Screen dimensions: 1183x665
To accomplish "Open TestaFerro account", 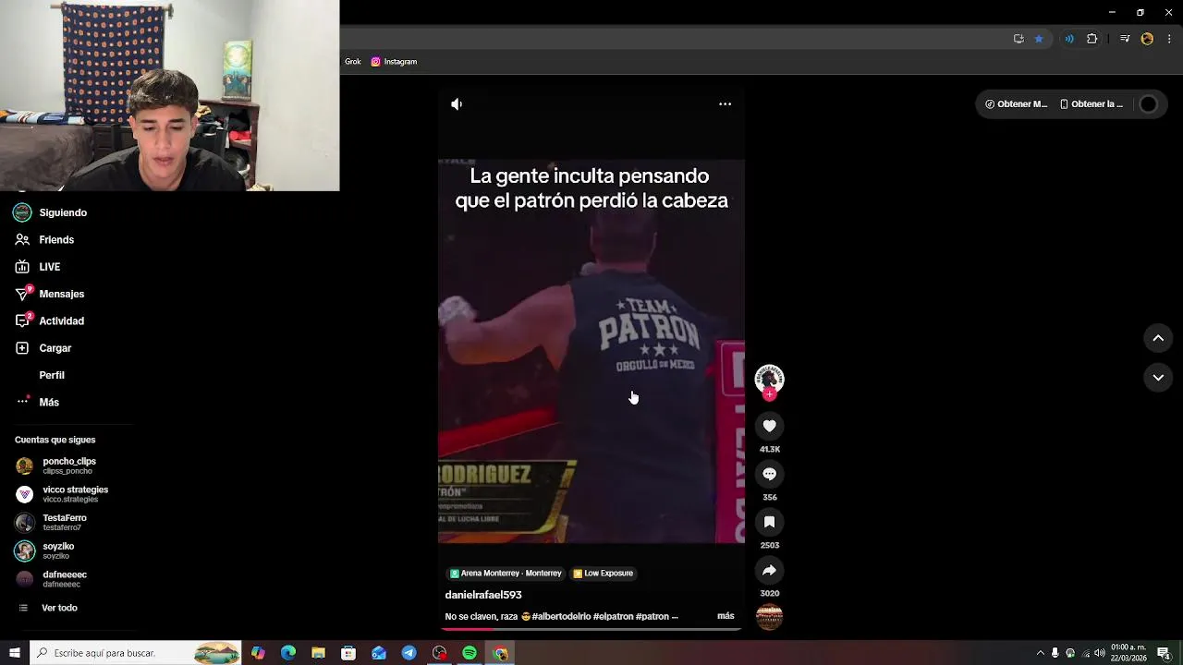I will click(x=52, y=523).
